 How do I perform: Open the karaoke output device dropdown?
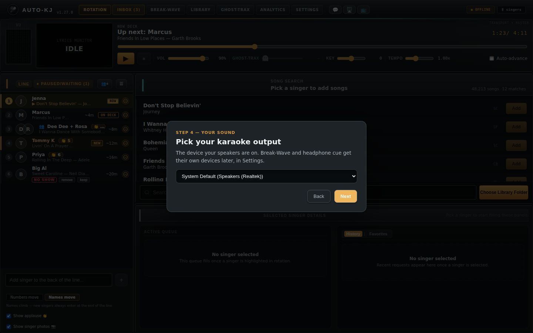266,176
